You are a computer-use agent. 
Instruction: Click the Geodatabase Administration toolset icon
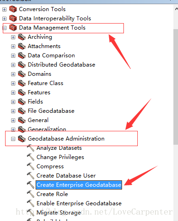tap(22, 139)
